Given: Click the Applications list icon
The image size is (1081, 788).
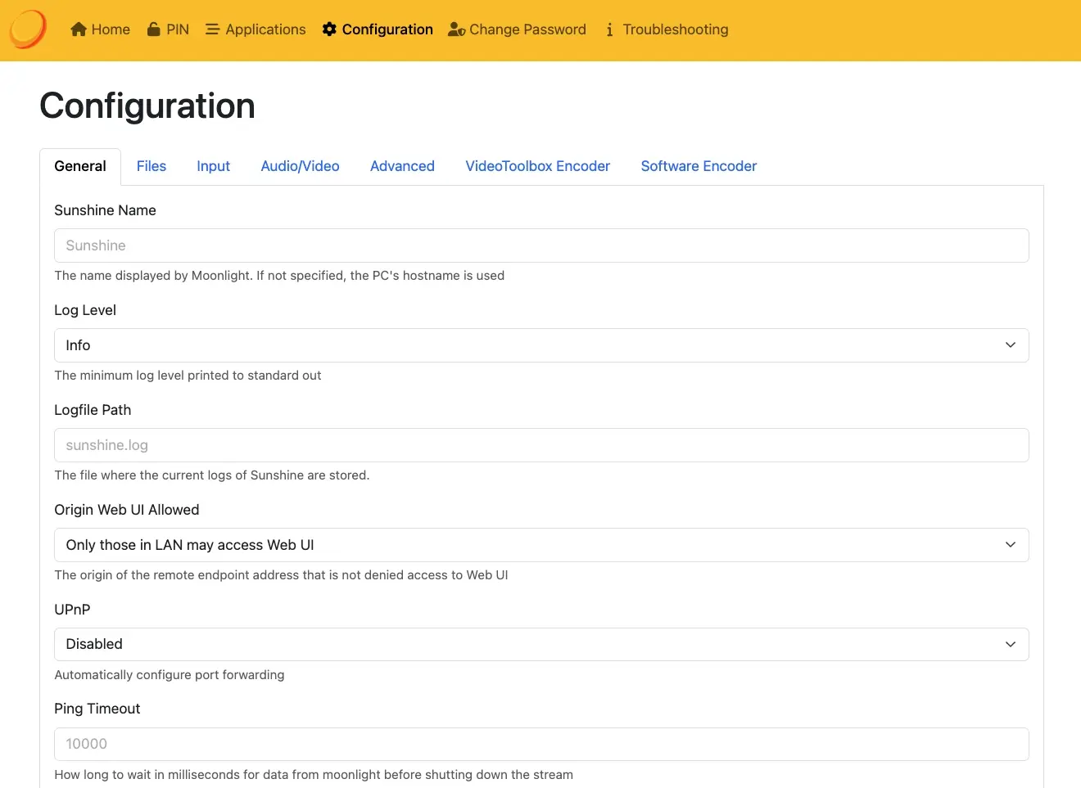Looking at the screenshot, I should pyautogui.click(x=212, y=29).
